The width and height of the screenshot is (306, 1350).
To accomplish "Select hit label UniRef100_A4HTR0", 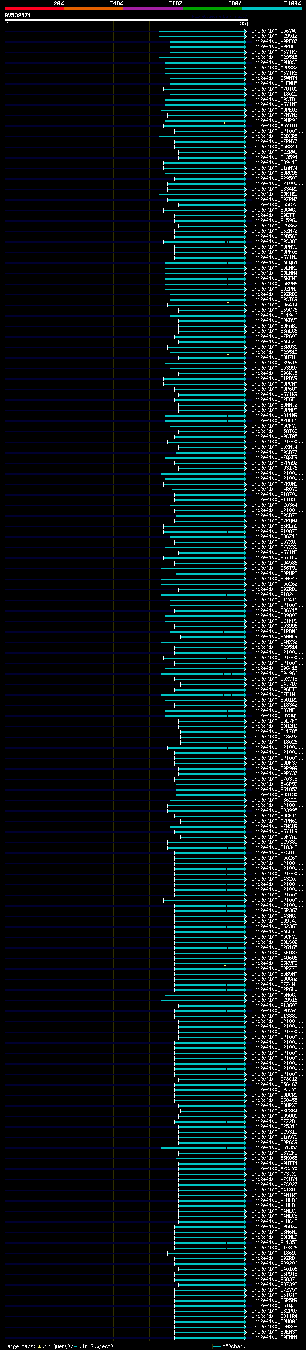I will click(274, 1195).
